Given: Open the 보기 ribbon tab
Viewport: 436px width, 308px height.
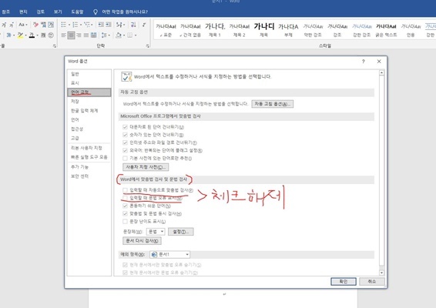Looking at the screenshot, I should (58, 12).
